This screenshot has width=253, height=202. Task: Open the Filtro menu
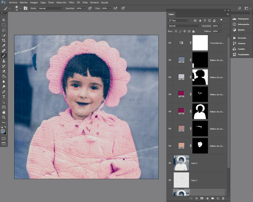[x=72, y=2]
